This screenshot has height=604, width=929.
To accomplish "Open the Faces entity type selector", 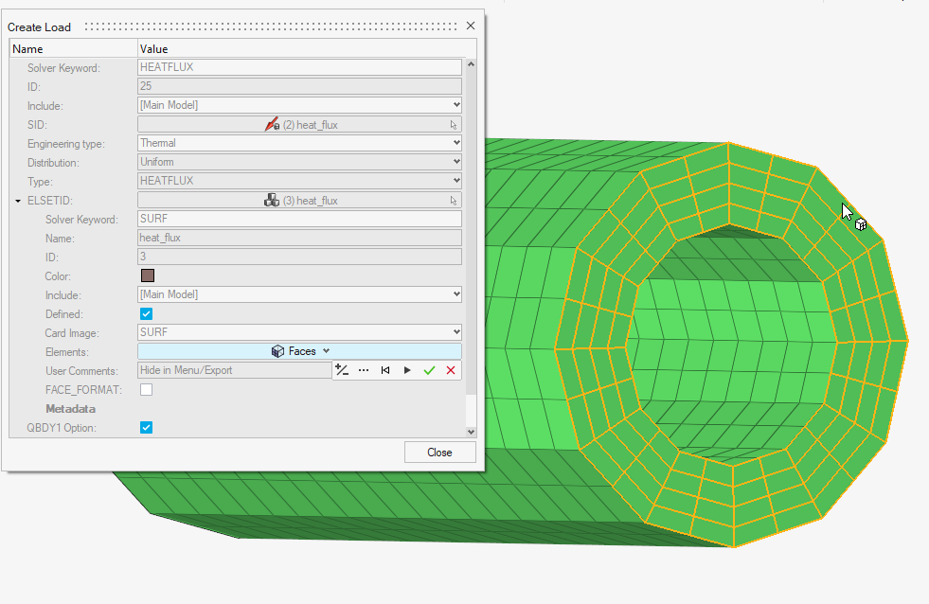I will 301,351.
